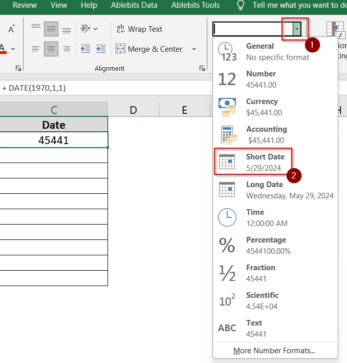Select the Short Date format
Image resolution: width=347 pixels, height=363 pixels.
tap(275, 162)
